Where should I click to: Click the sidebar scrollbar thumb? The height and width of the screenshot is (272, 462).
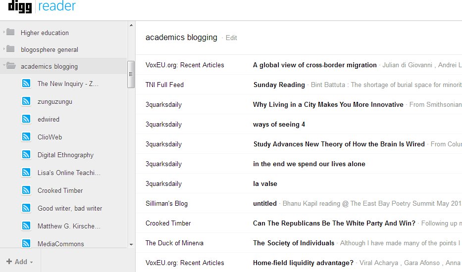[x=131, y=74]
